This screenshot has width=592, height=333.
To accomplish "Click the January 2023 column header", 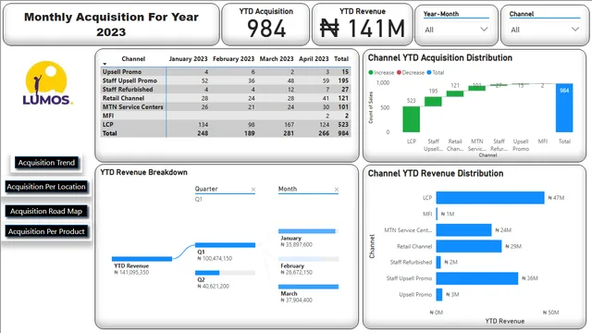I will 188,59.
